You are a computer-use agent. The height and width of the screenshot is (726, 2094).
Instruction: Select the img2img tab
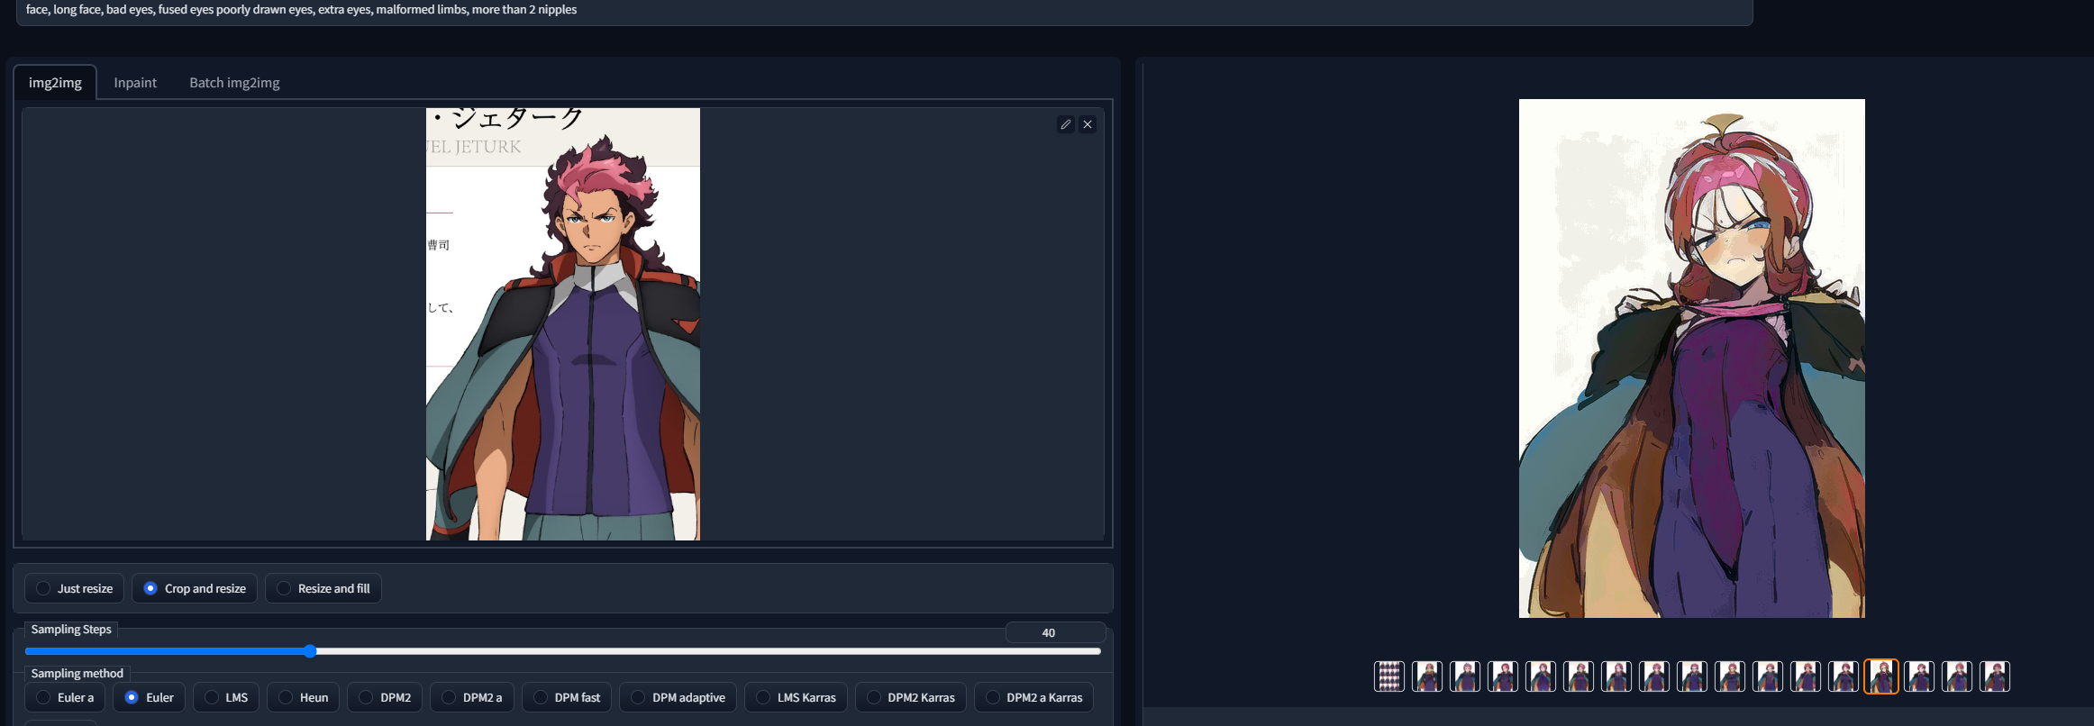pos(55,83)
